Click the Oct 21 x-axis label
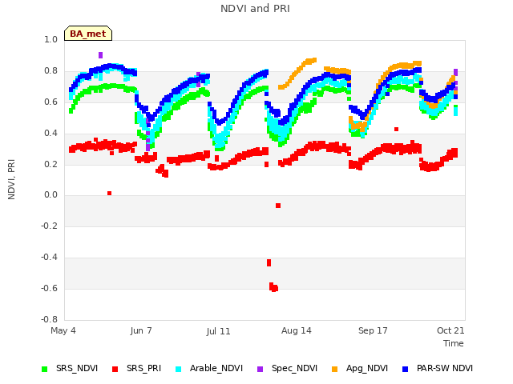 coord(450,330)
